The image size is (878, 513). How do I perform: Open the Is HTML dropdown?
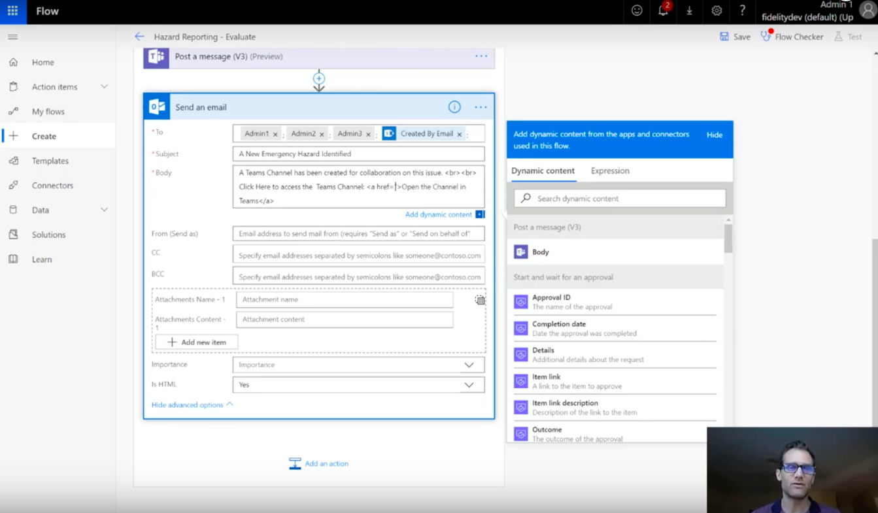point(359,385)
